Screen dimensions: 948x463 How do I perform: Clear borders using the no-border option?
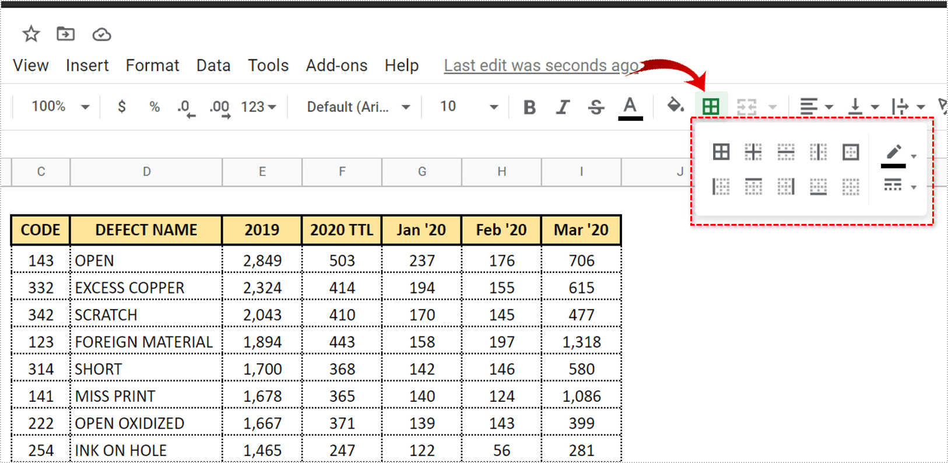click(x=851, y=187)
